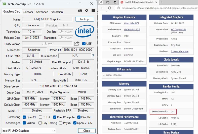198x134 pixels.
Task: Click the Device ID field 8086 46D1
Action: pos(78,50)
